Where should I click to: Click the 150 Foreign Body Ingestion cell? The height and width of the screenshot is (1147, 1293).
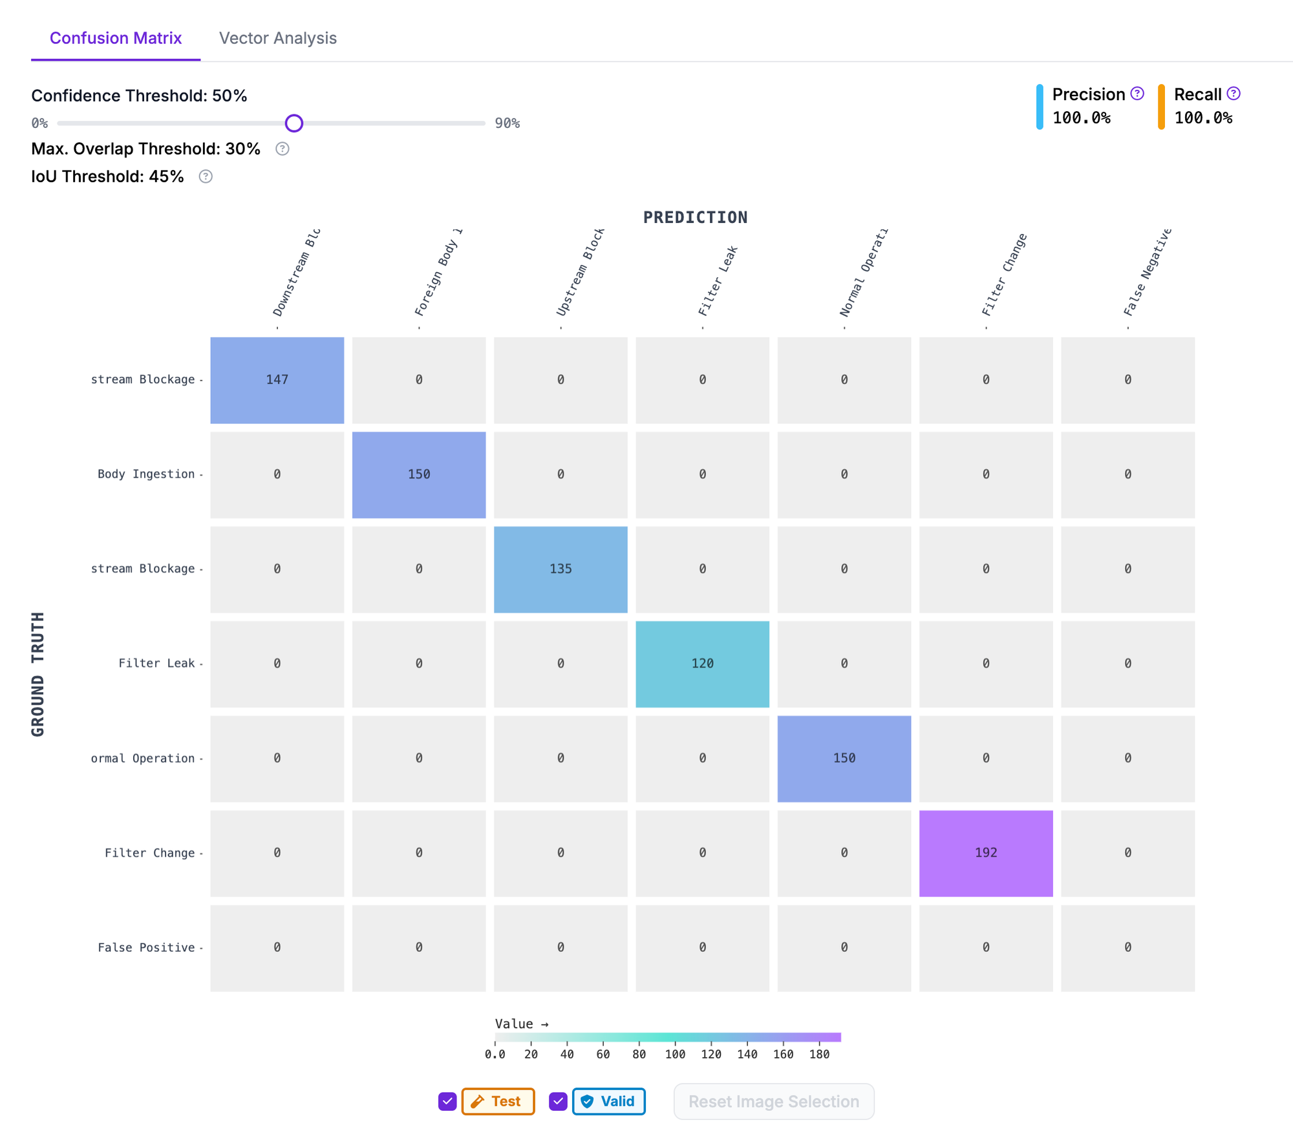click(418, 475)
